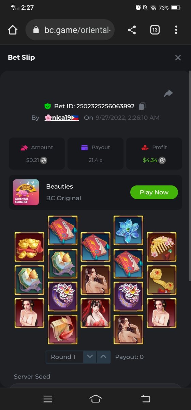The width and height of the screenshot is (191, 410).
Task: Tap the Oriental Beauties game thumbnail
Action: 26,192
